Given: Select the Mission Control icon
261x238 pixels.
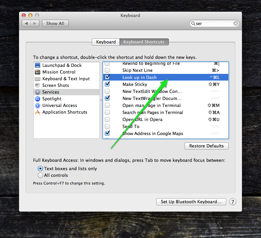Looking at the screenshot, I should 37,72.
